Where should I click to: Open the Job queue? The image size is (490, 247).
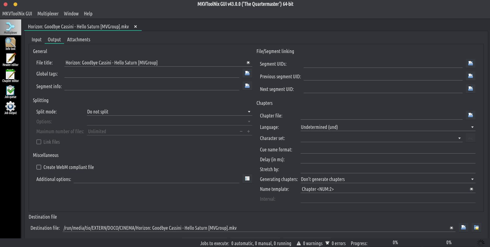pos(10,92)
